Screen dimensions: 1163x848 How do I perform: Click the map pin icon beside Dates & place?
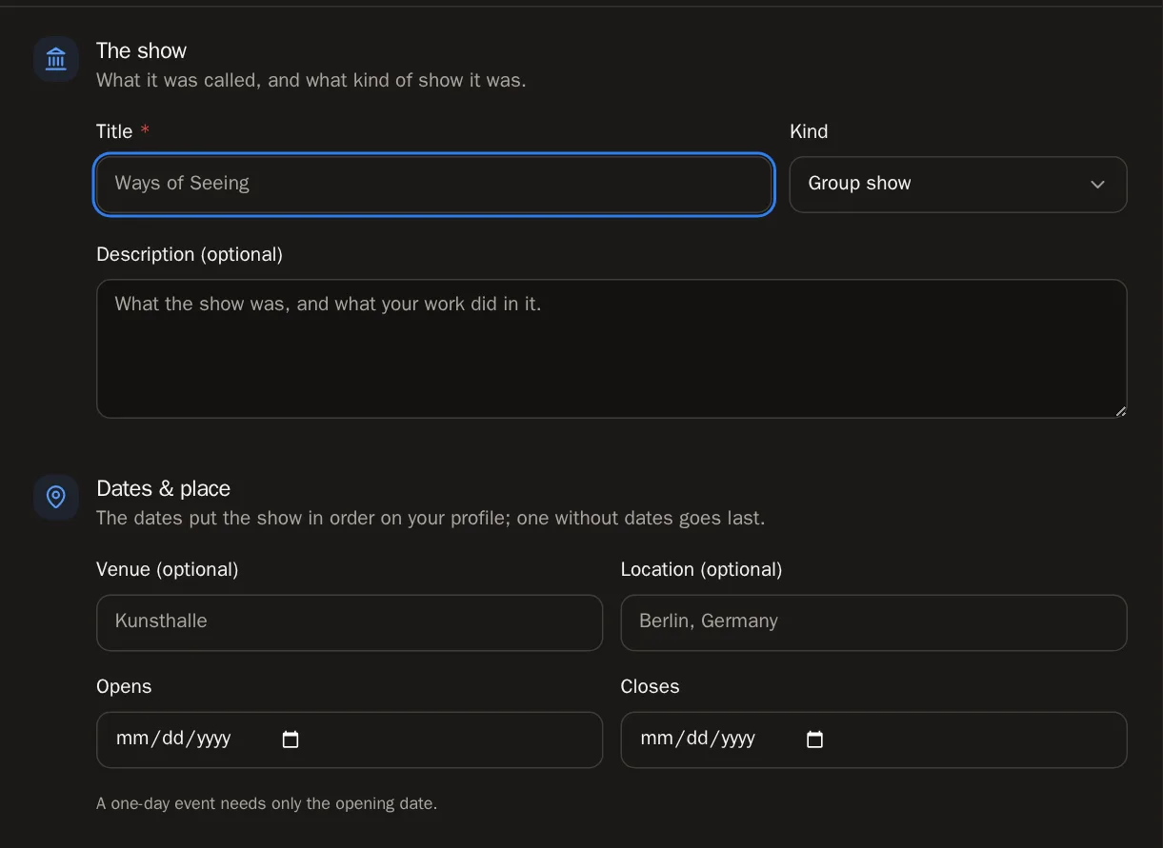[56, 497]
